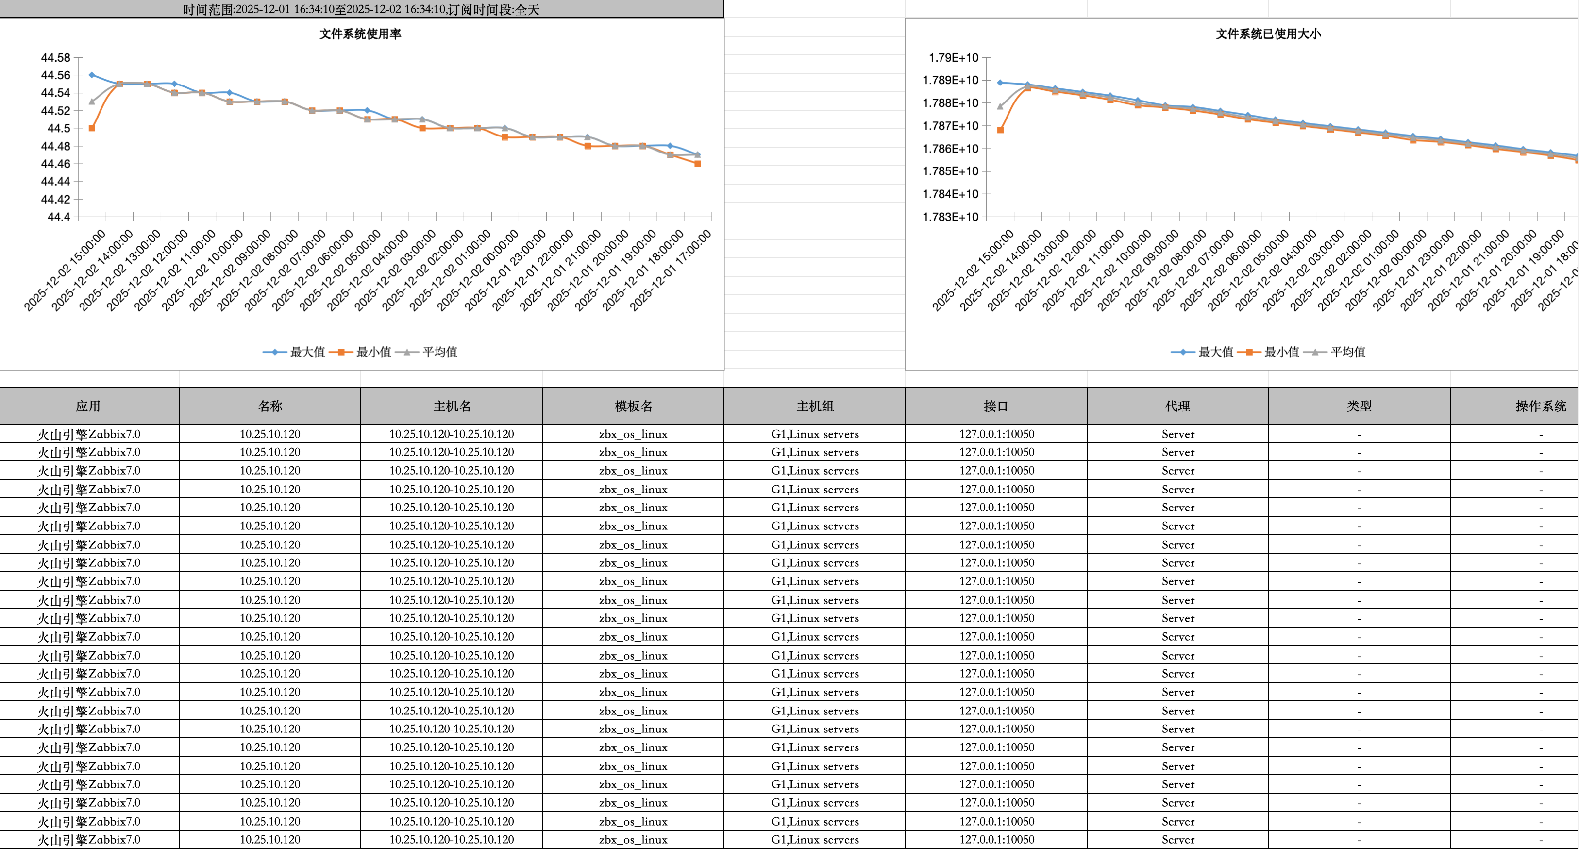
Task: Select the 类型 column header
Action: click(x=1359, y=406)
